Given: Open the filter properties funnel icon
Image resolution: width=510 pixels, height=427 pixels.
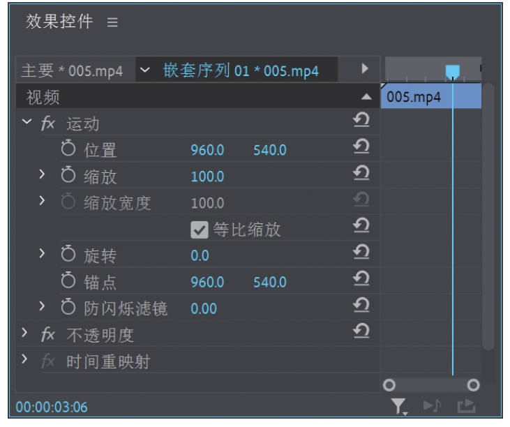Looking at the screenshot, I should click(399, 407).
